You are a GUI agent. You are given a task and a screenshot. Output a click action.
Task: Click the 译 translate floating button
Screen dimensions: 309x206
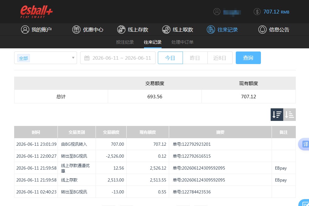point(304,144)
